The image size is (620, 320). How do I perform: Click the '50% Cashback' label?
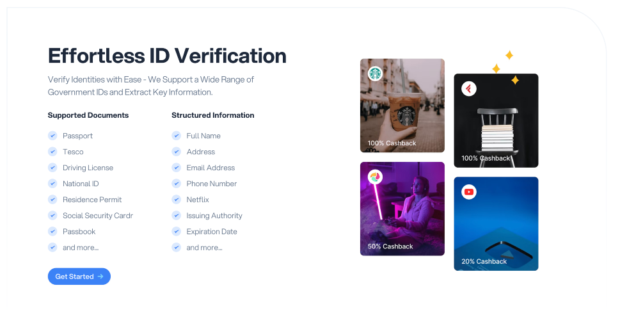[x=390, y=246]
